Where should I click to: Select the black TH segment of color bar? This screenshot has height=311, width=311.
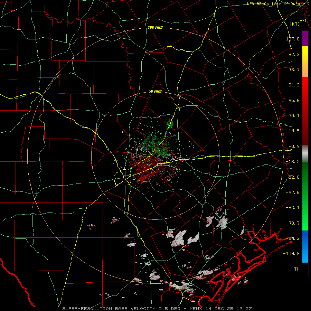click(x=305, y=269)
